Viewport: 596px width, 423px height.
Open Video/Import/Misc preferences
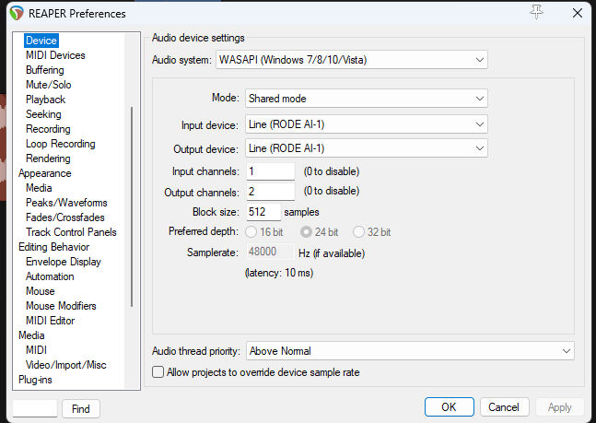click(x=65, y=365)
